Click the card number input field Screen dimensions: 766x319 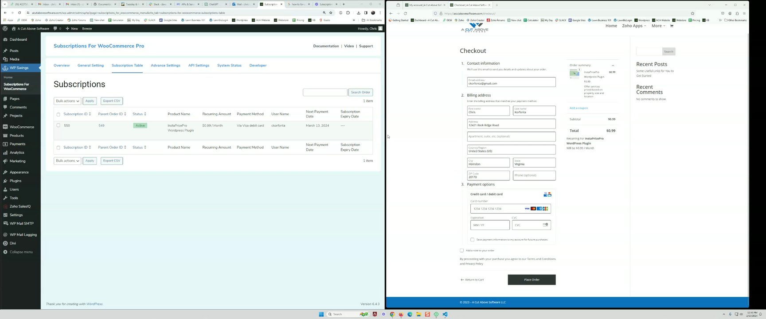(511, 209)
